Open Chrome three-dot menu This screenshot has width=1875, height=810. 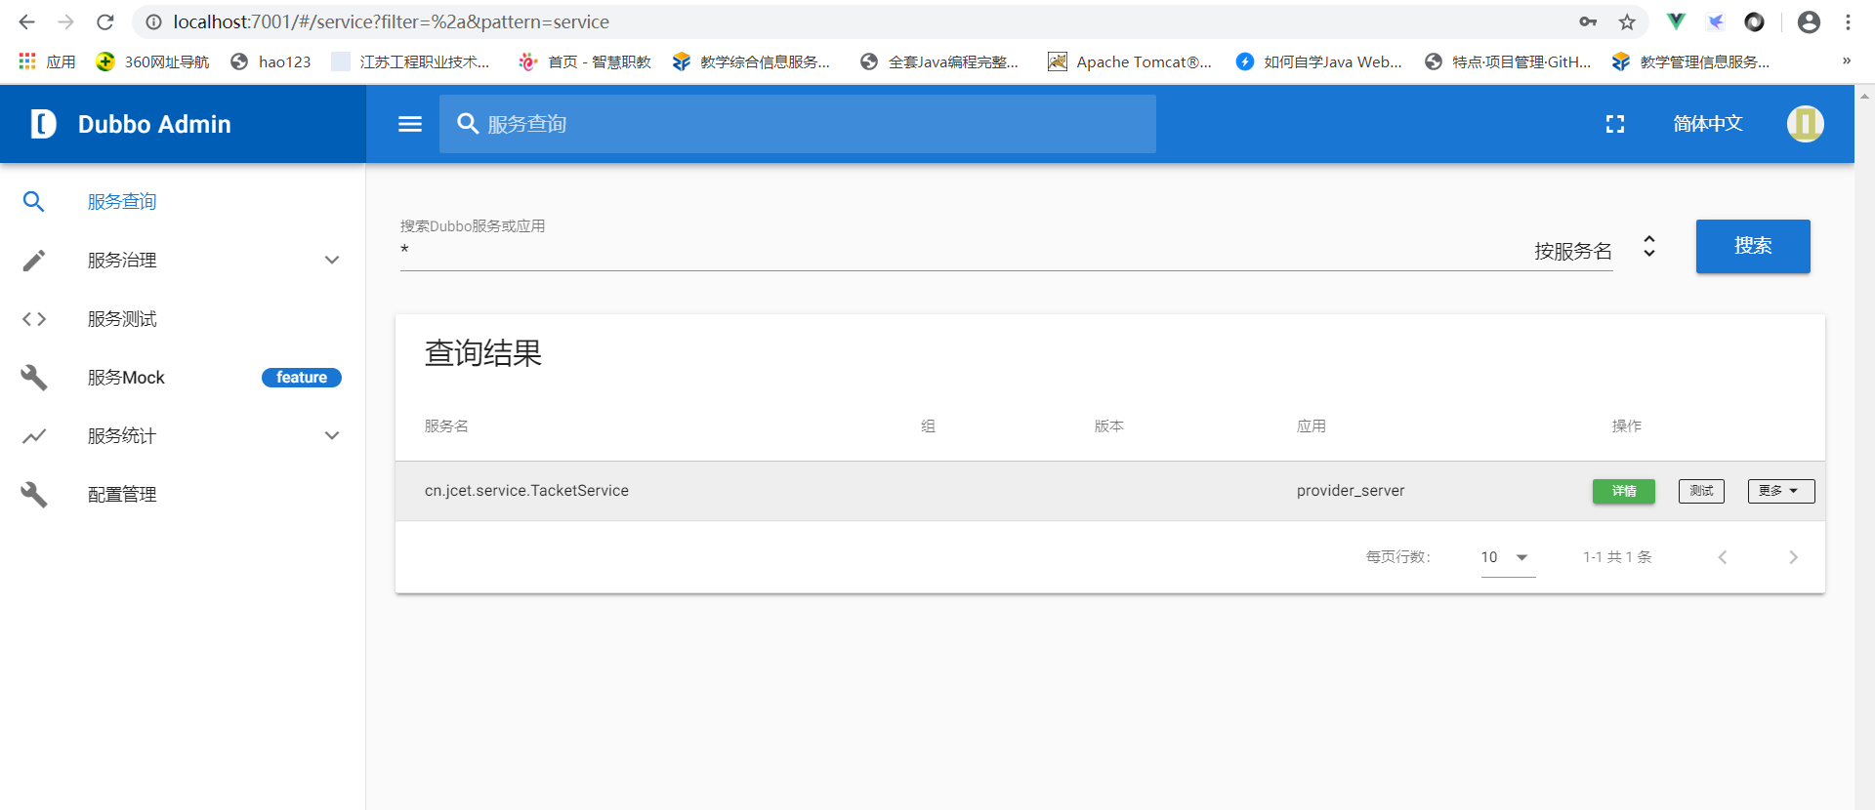pos(1848,21)
